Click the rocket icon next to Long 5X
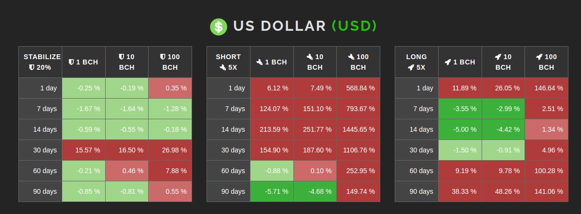This screenshot has width=581, height=214. (411, 67)
